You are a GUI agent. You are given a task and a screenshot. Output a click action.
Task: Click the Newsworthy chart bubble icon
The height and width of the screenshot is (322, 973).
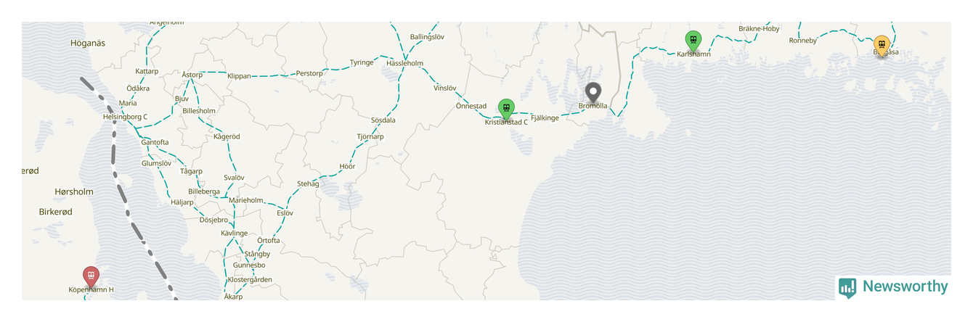point(847,288)
